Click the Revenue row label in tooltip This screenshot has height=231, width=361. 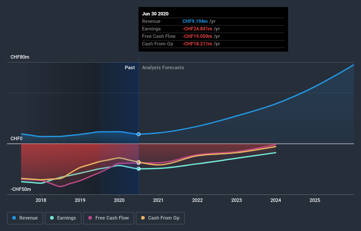[x=151, y=21]
